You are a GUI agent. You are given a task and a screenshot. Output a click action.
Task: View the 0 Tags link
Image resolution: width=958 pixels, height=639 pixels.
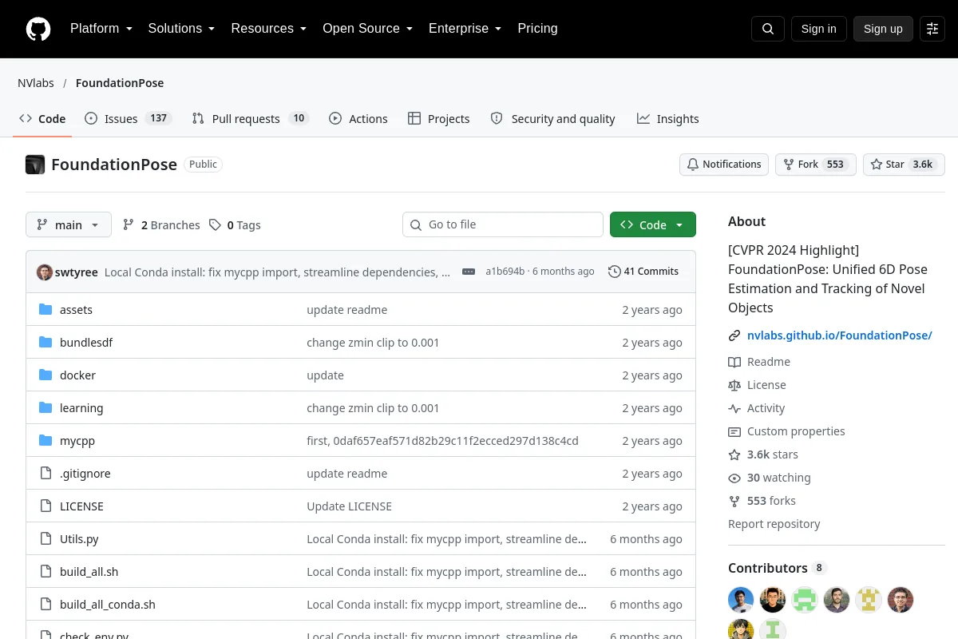click(x=235, y=225)
